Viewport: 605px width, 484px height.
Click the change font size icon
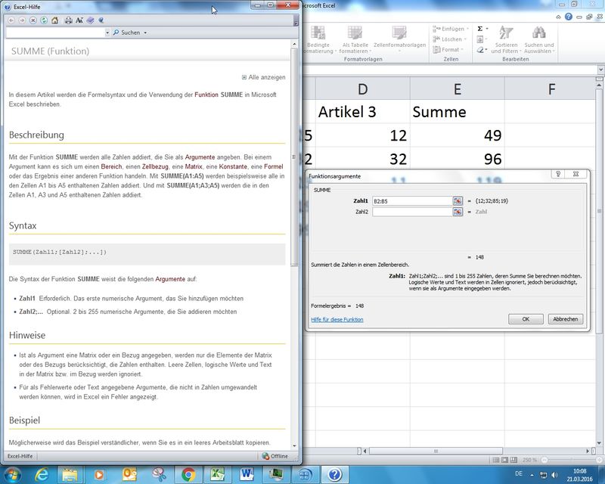point(79,20)
